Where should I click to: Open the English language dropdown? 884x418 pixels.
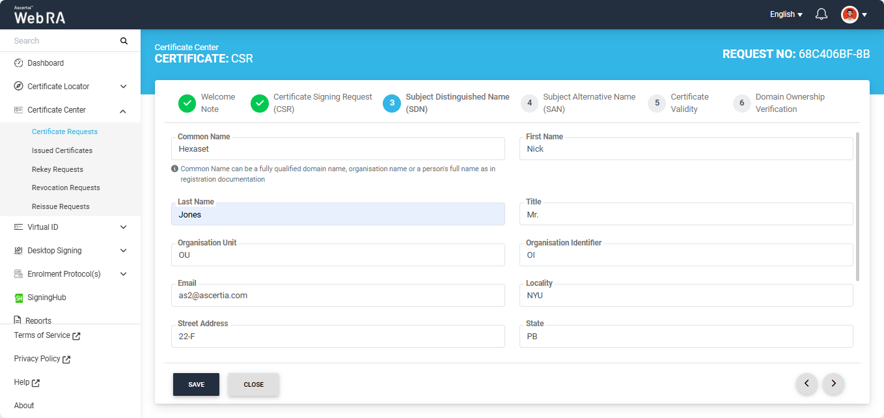click(x=786, y=14)
